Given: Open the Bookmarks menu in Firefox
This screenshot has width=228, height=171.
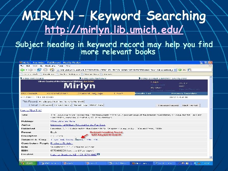Looking at the screenshot, I should (50, 66).
